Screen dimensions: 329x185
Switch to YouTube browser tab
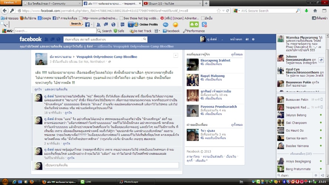(172, 3)
